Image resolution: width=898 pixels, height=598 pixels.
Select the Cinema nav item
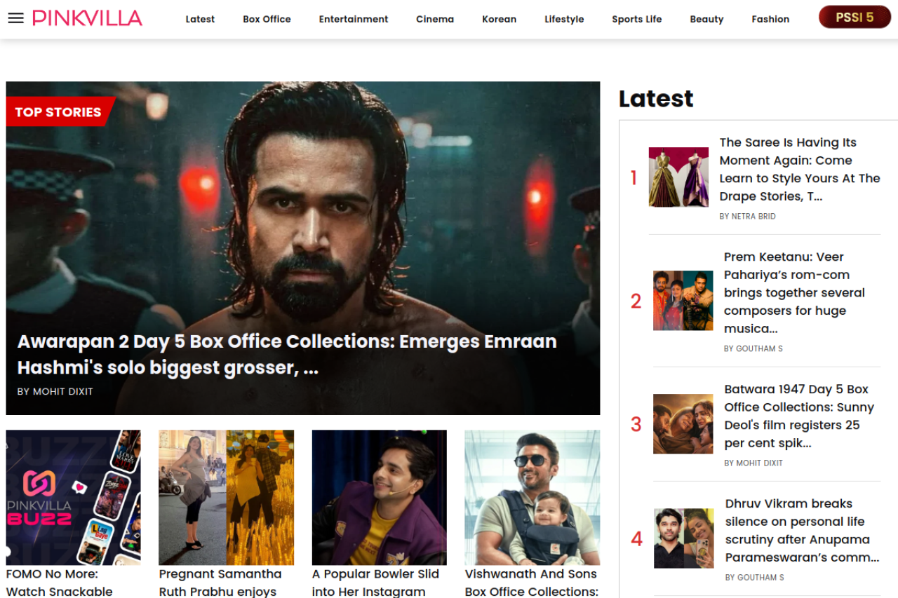(x=435, y=19)
